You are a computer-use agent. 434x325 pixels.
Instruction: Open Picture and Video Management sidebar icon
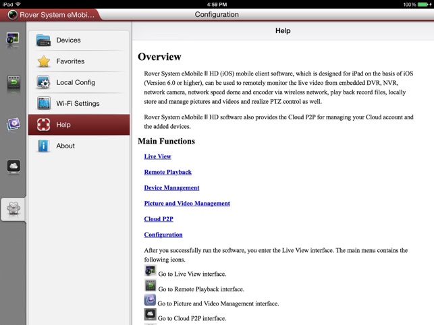(13, 123)
